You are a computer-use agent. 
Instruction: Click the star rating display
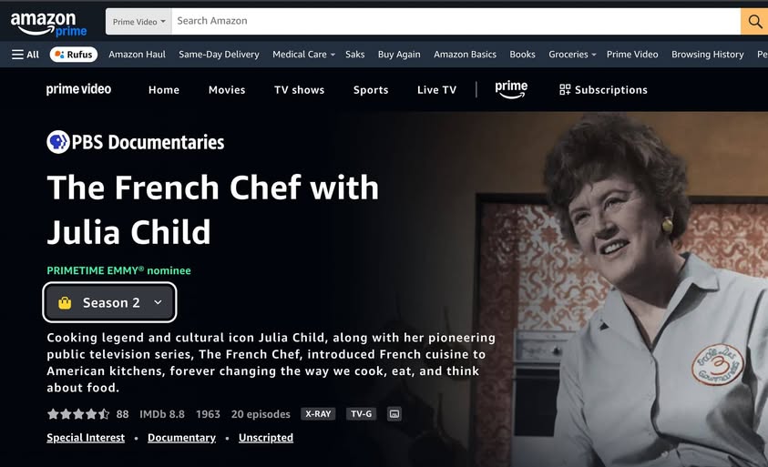(x=78, y=414)
